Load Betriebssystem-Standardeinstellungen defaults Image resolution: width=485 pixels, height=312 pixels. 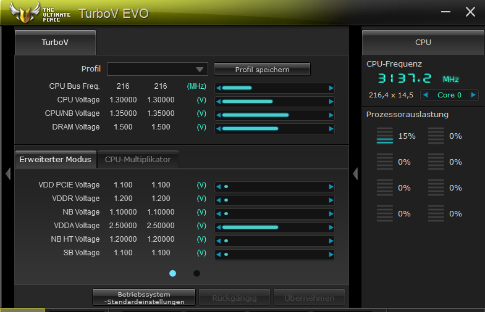pos(144,298)
